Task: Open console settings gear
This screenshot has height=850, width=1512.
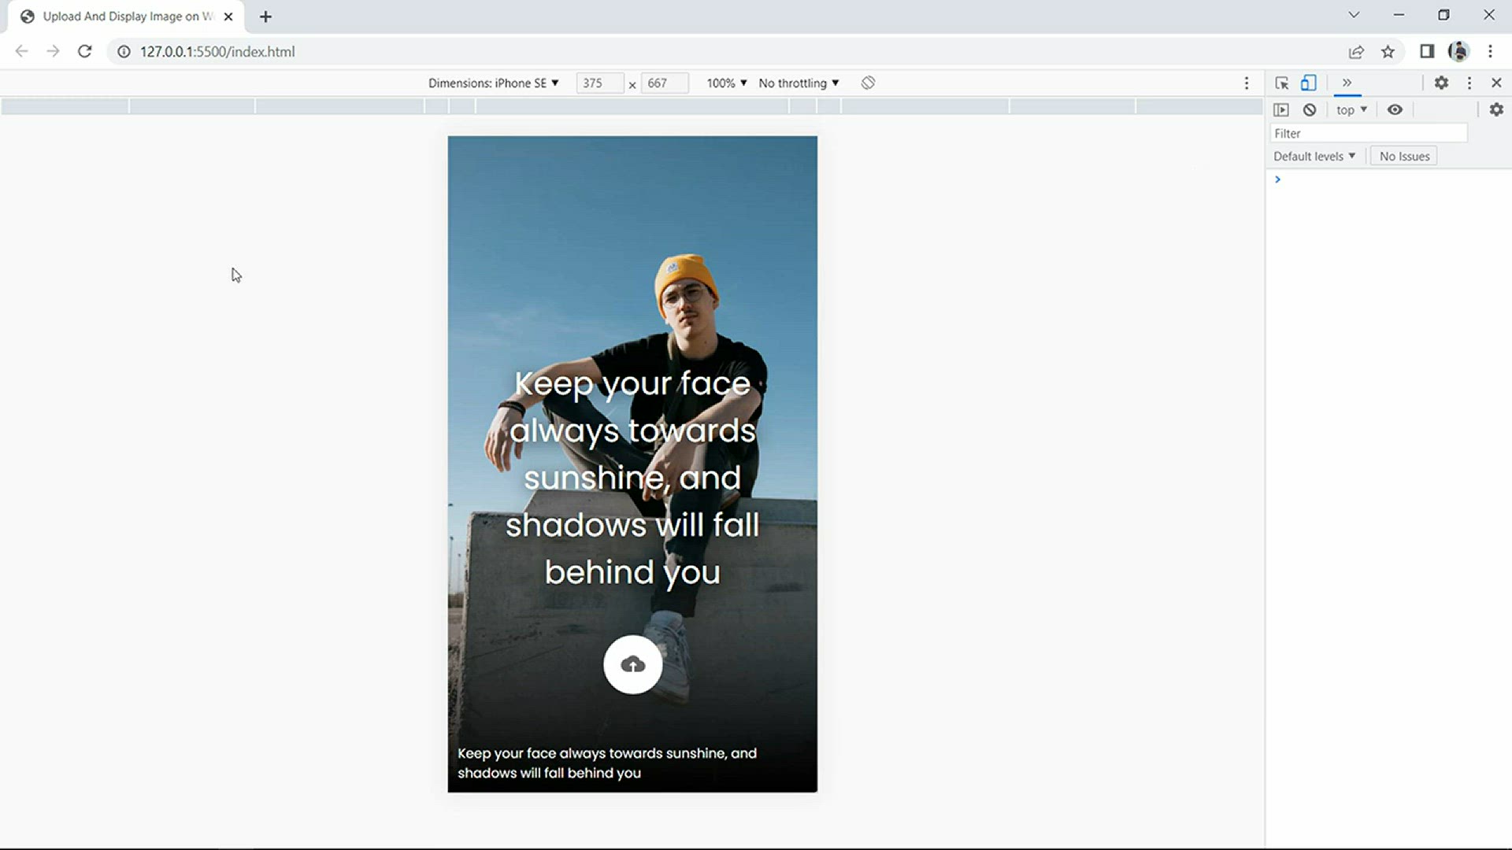Action: [1496, 109]
